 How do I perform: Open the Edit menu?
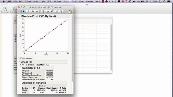point(21,1)
